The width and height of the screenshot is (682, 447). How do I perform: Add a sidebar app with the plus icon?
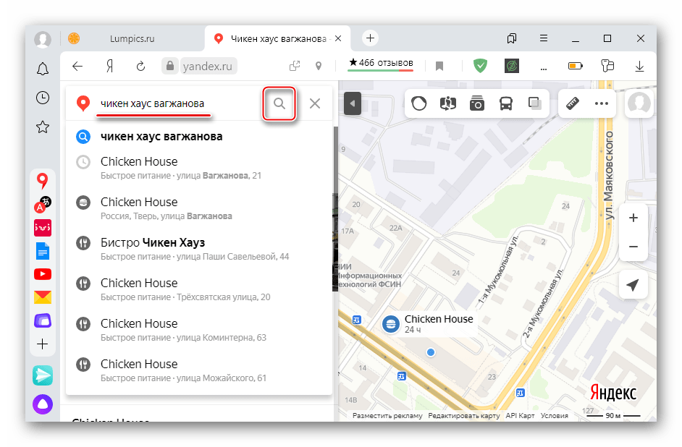click(43, 344)
